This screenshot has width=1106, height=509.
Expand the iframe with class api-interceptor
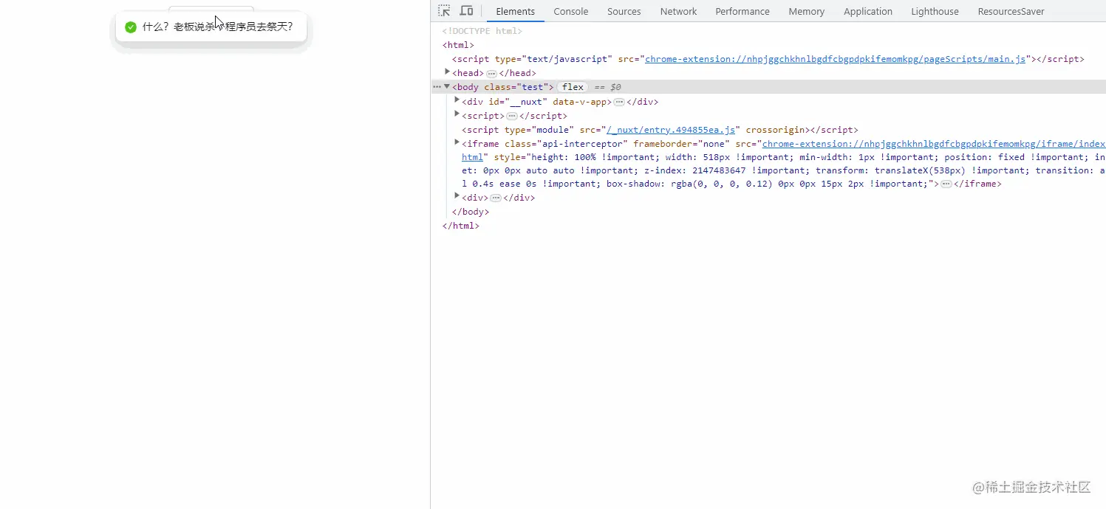tap(457, 143)
